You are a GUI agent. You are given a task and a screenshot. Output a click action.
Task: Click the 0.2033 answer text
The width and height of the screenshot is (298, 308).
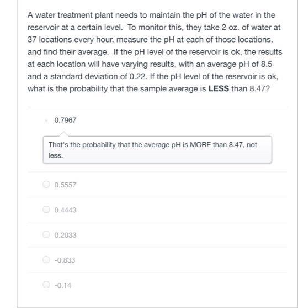coord(65,235)
